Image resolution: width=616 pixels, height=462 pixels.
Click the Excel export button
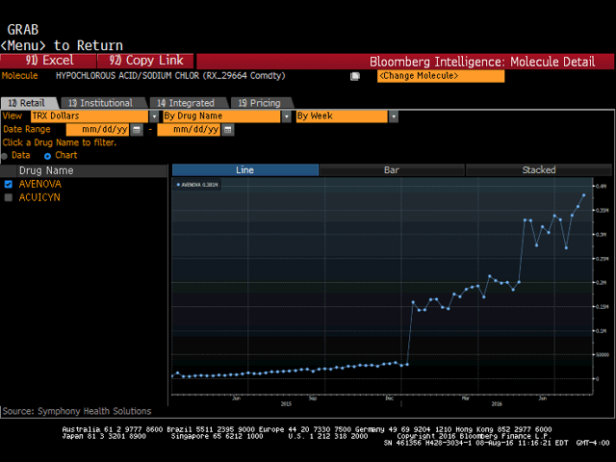48,61
